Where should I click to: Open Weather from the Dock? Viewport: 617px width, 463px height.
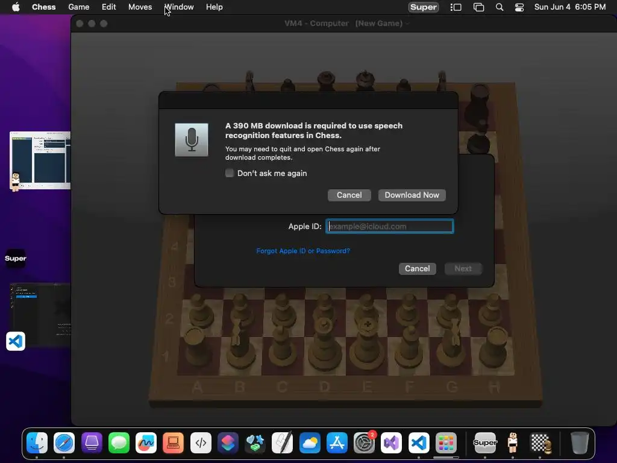(310, 443)
